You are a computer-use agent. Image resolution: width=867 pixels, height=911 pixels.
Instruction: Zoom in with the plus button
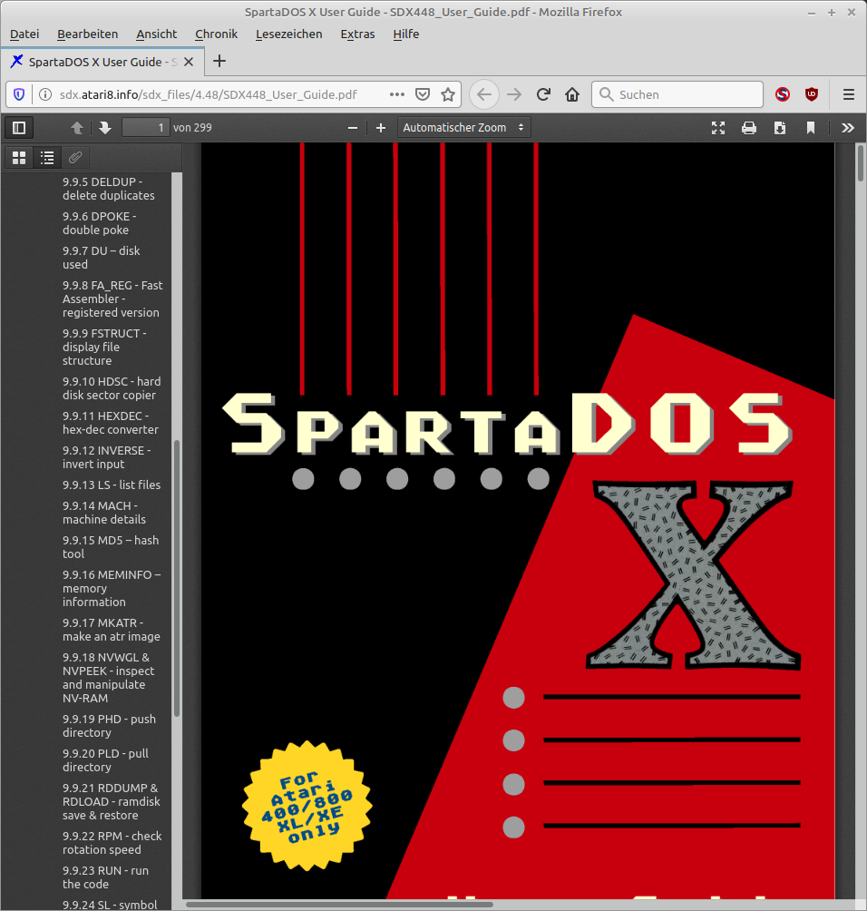(380, 128)
